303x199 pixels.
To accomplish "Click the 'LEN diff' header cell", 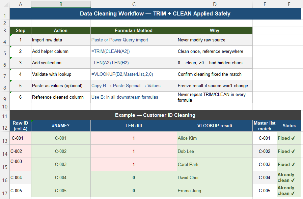I will coord(134,126).
